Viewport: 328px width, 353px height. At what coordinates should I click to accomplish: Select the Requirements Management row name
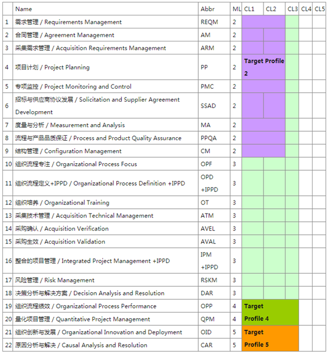tap(105, 22)
